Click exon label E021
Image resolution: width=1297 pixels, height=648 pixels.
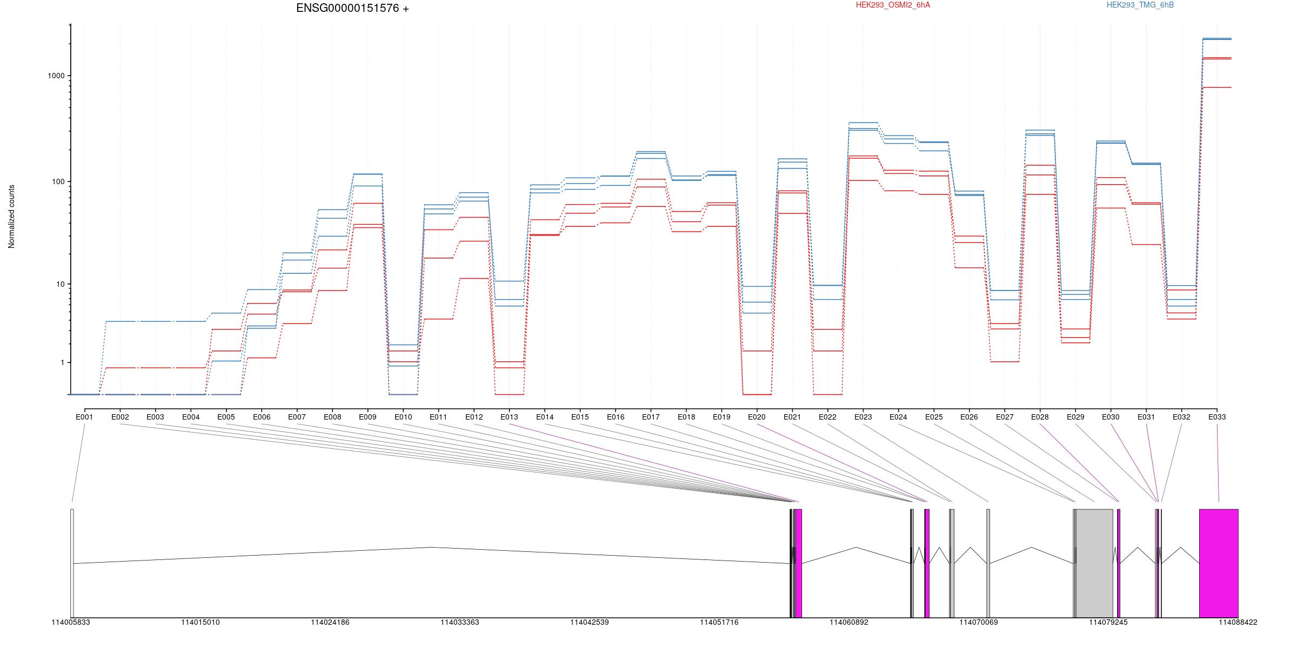tap(792, 417)
